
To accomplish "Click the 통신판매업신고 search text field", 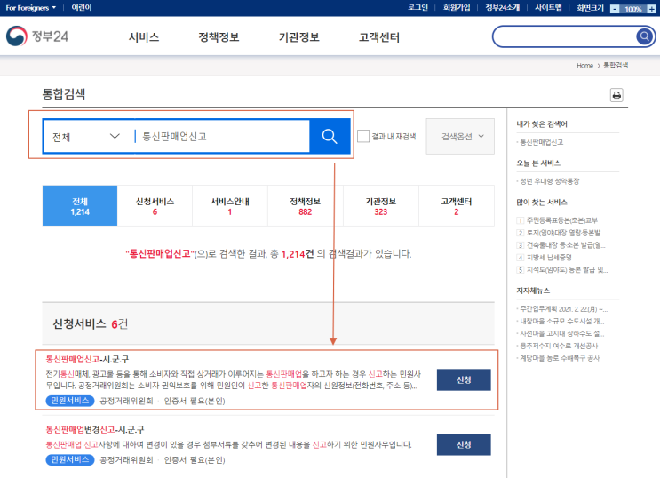I will click(x=223, y=137).
